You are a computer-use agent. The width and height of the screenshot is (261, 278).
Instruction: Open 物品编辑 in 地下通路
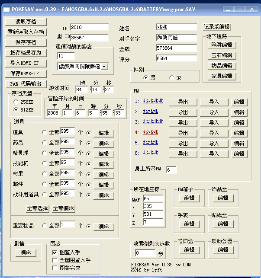tap(222, 66)
